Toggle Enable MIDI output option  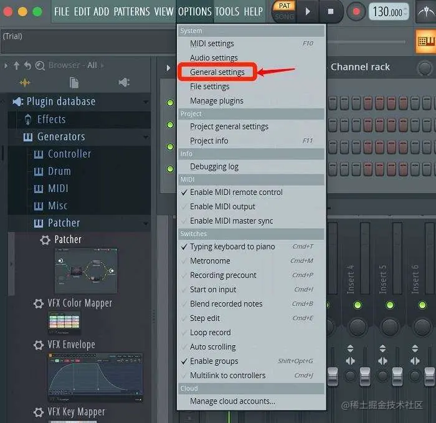point(251,207)
